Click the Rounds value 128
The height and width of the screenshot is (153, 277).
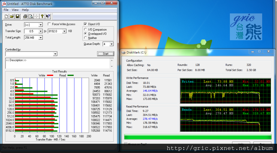pyautogui.click(x=197, y=65)
